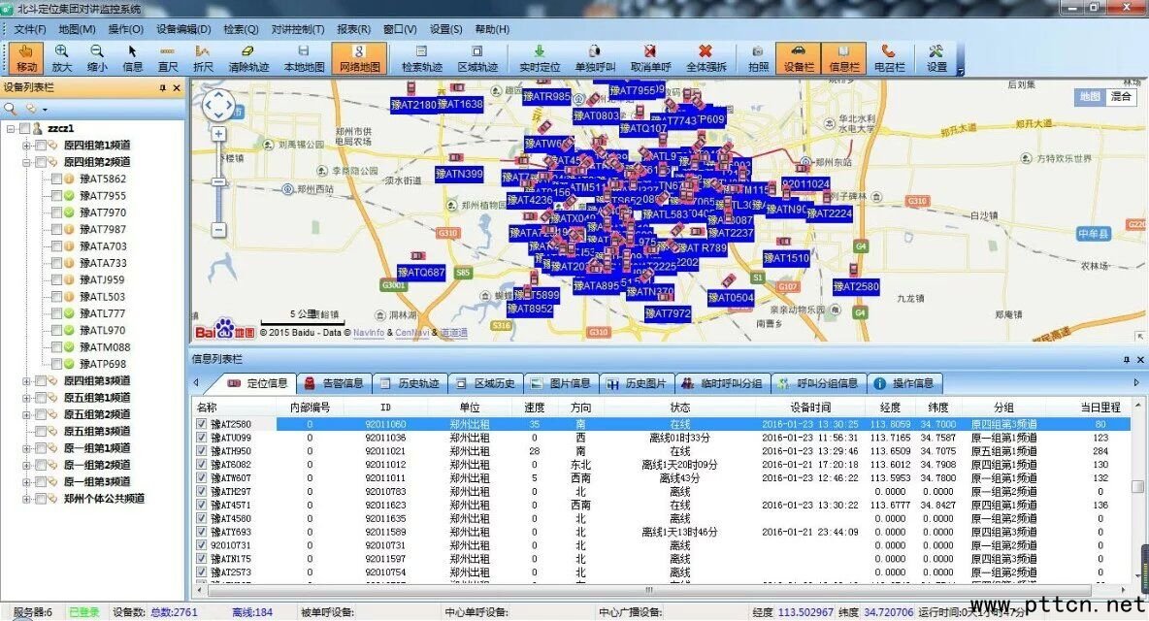Image resolution: width=1149 pixels, height=621 pixels.
Task: Sort table by 速度 column header
Action: pyautogui.click(x=535, y=408)
